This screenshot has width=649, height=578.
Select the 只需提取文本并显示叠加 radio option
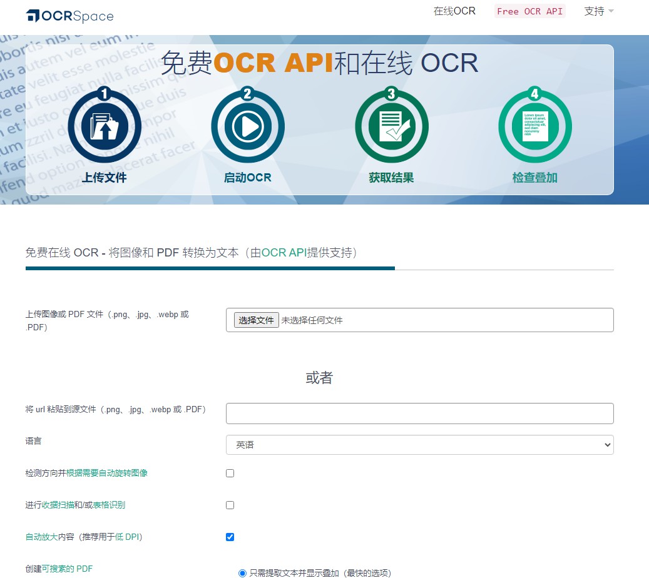[x=243, y=573]
